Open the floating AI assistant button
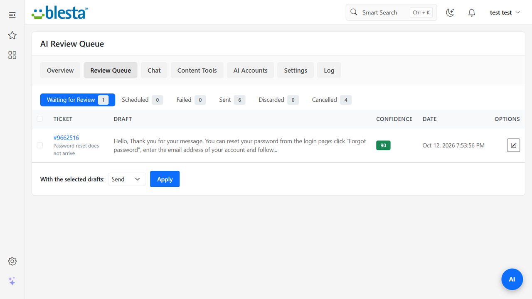The width and height of the screenshot is (532, 299). (512, 279)
